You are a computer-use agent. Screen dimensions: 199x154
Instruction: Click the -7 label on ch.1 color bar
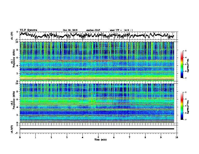185,78
